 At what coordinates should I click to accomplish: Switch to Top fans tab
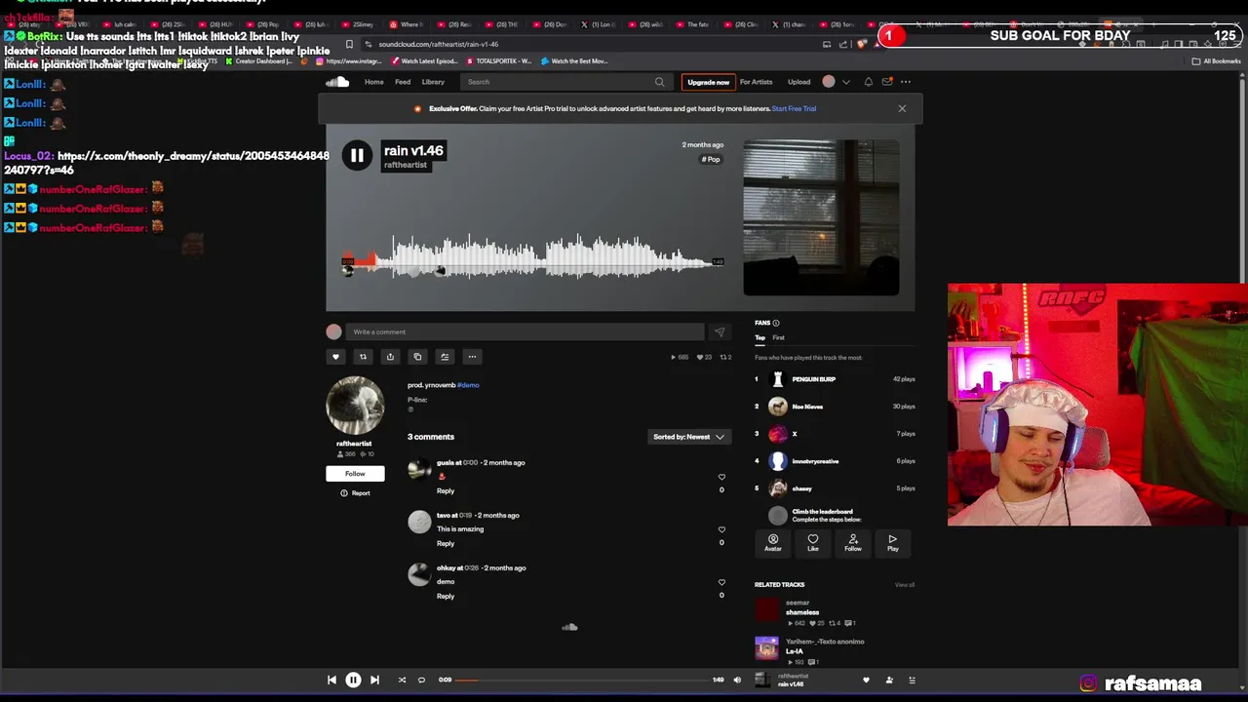[x=760, y=337]
